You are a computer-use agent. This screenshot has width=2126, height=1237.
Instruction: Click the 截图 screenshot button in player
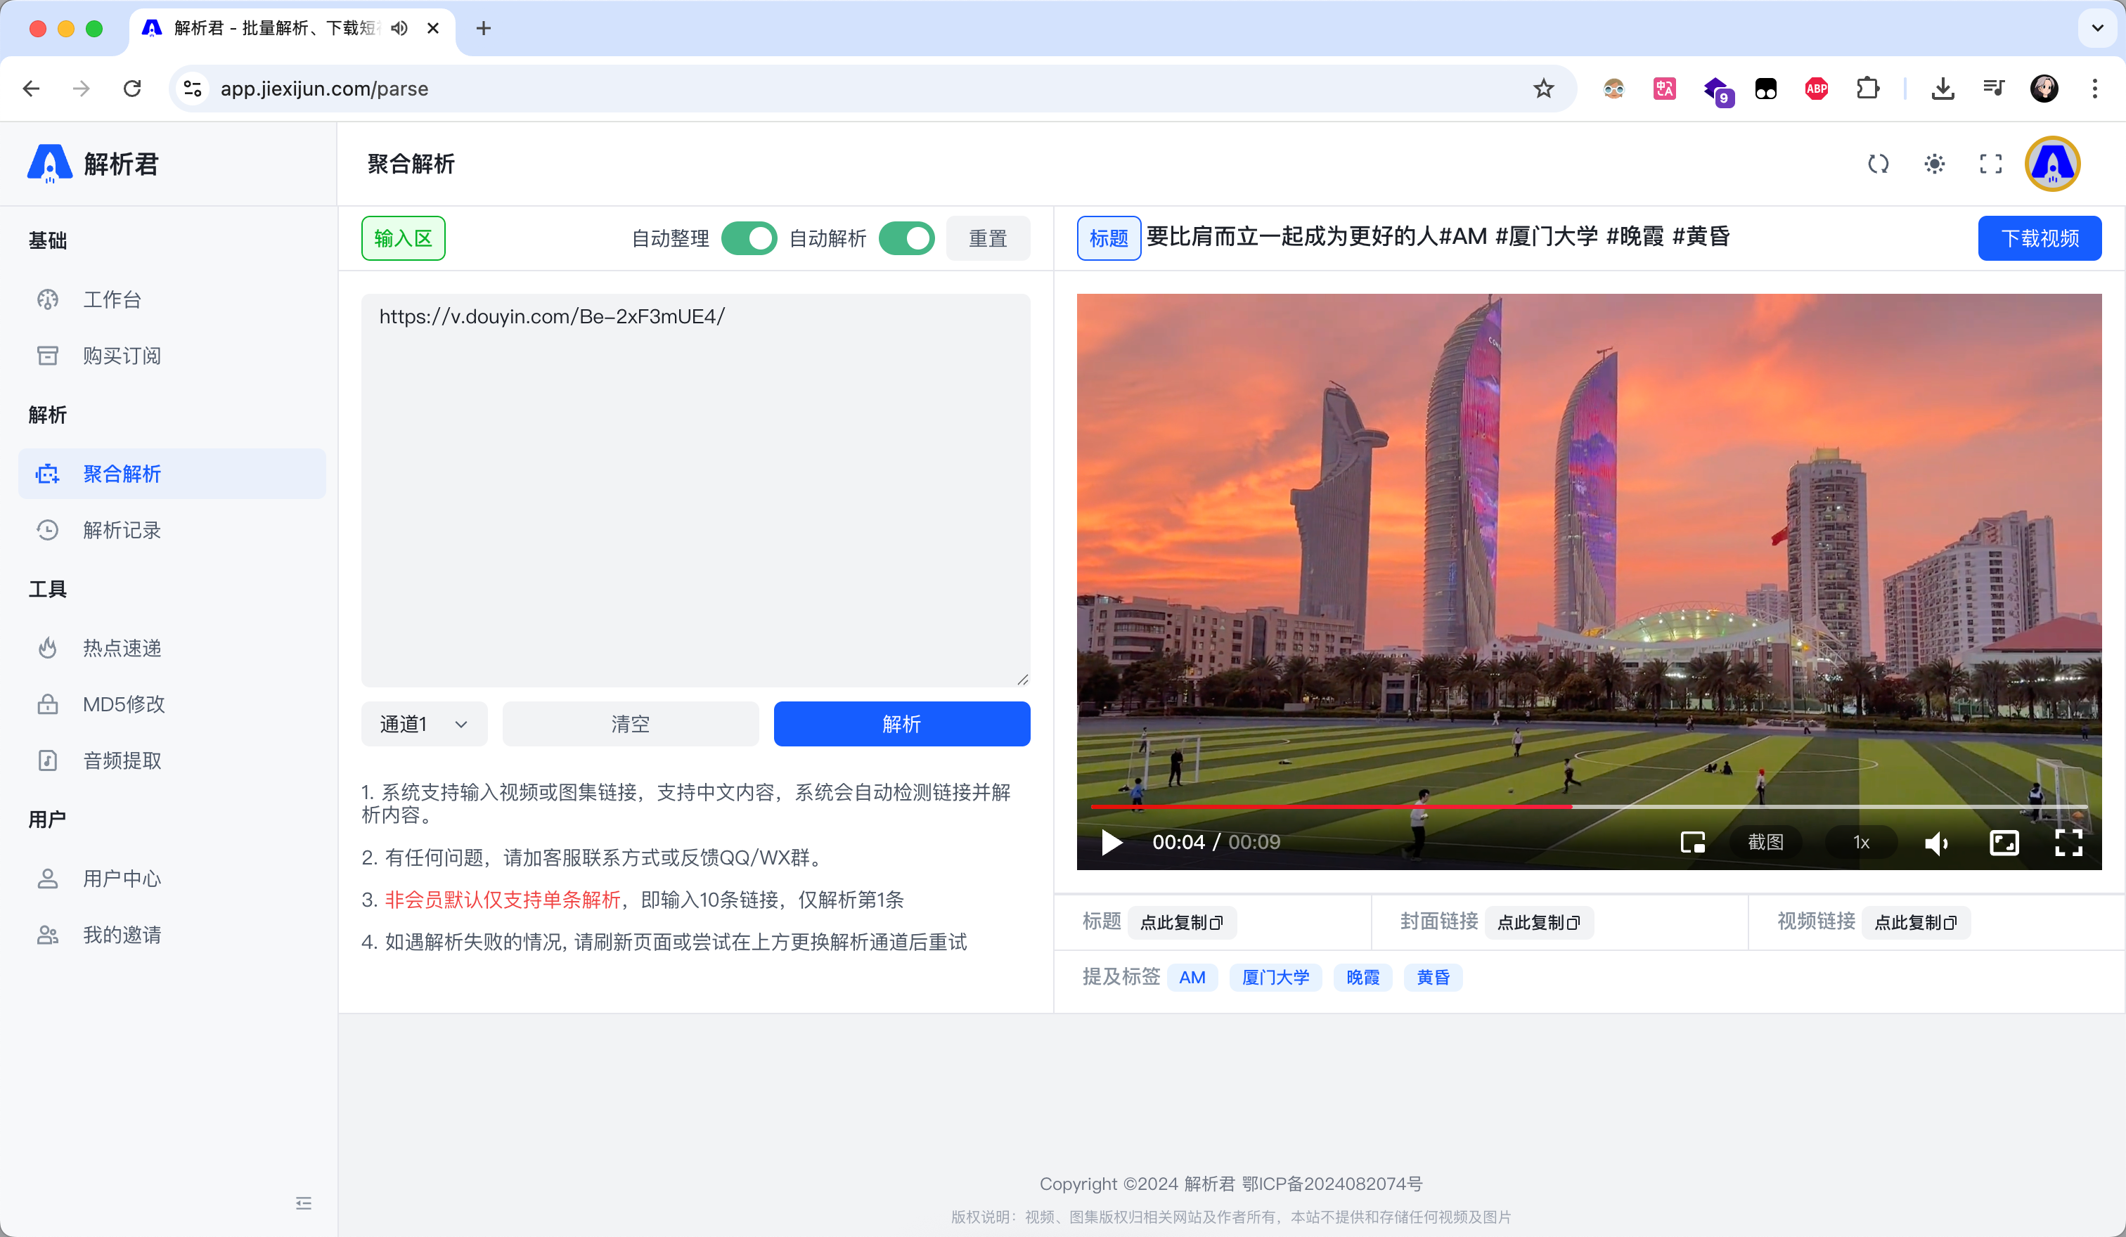point(1765,843)
